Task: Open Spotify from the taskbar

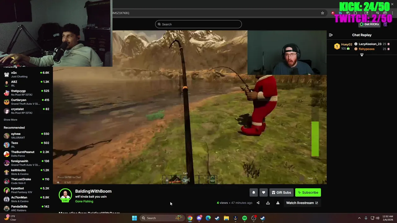Action: tap(244, 218)
